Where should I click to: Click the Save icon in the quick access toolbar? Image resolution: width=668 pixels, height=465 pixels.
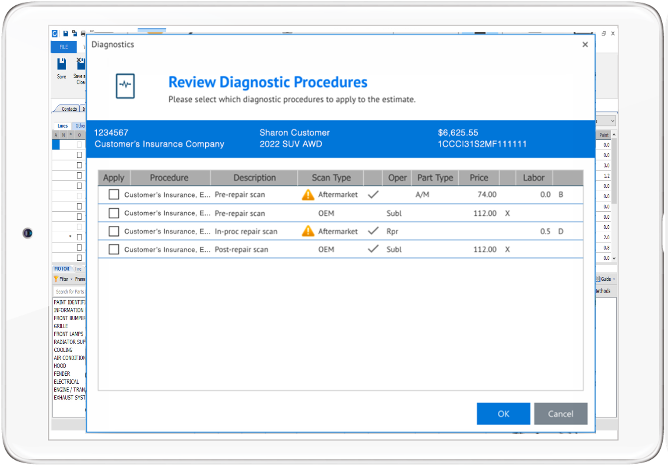point(65,33)
